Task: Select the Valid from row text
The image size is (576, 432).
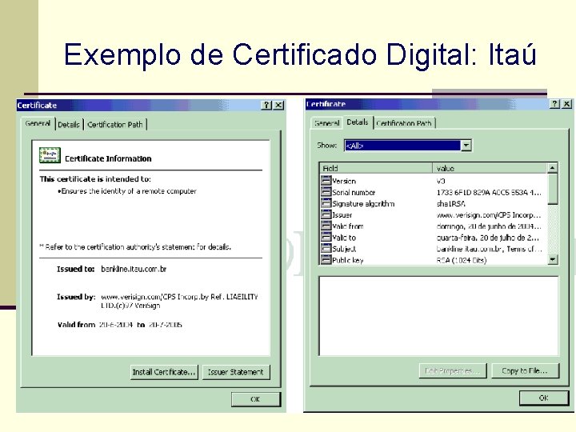Action: (x=347, y=226)
